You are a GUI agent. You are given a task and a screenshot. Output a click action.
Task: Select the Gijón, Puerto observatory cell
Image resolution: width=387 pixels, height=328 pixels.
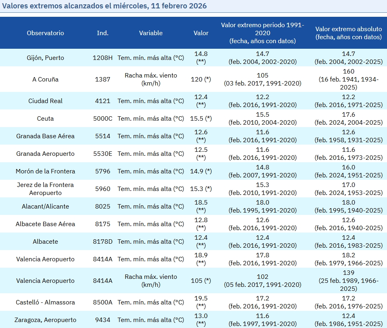(45, 58)
